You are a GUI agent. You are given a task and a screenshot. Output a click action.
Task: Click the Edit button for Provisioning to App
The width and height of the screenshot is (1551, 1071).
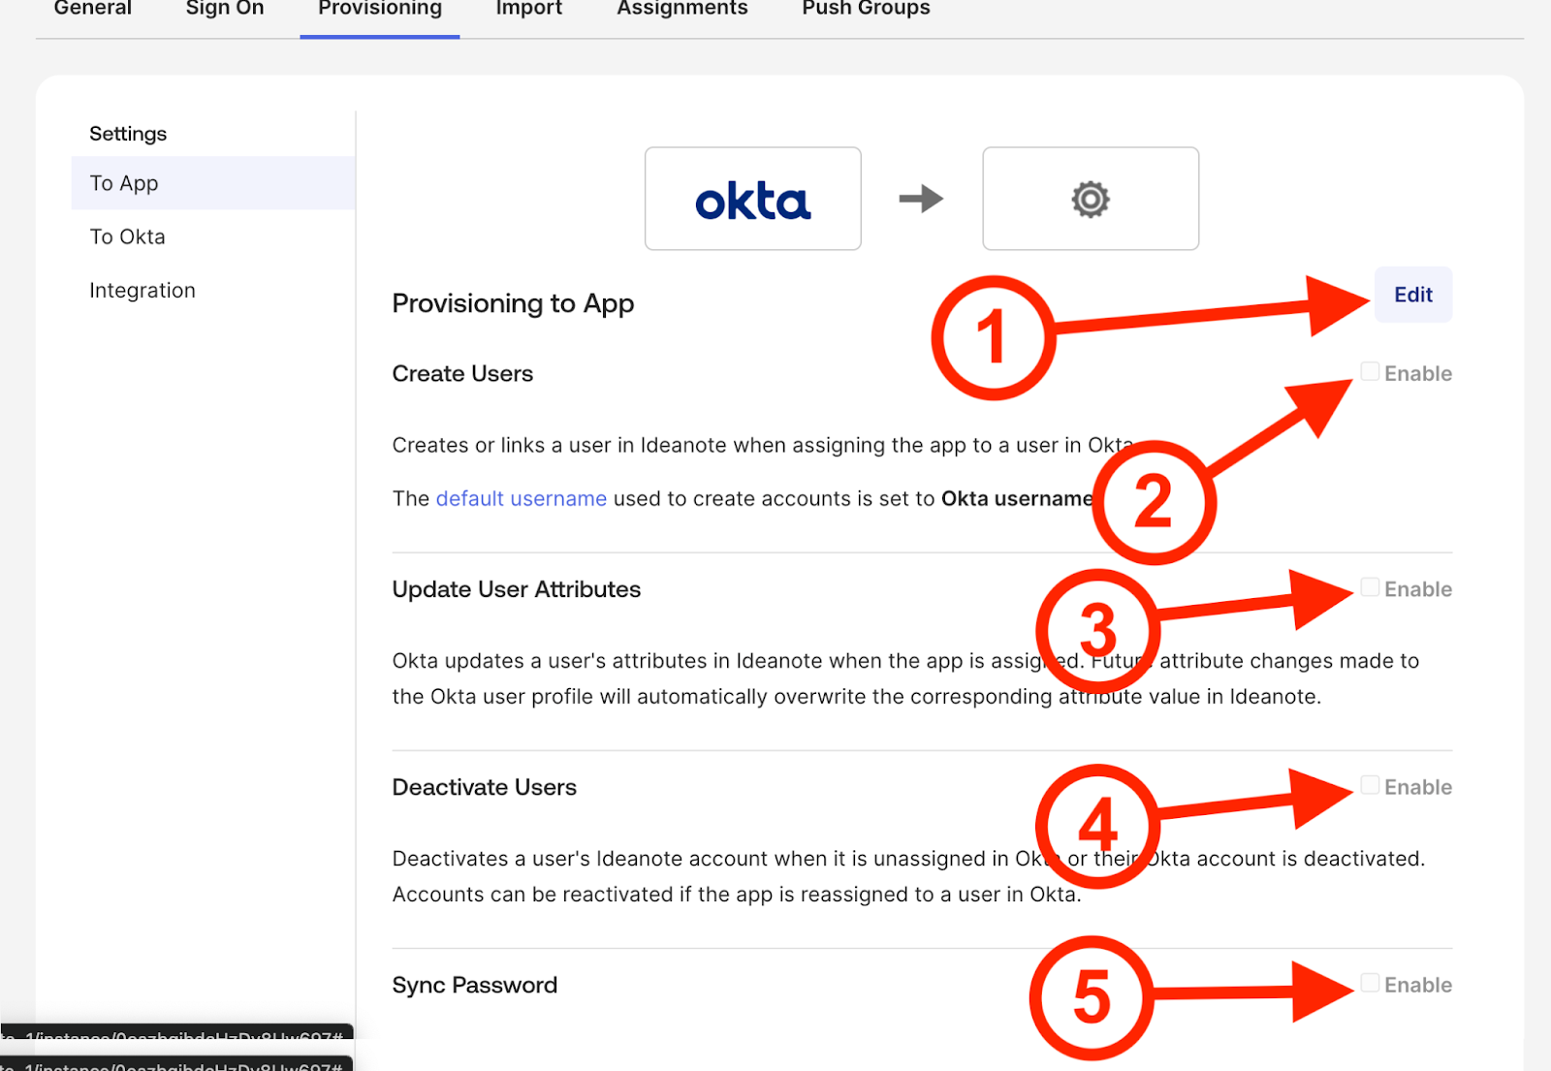(x=1412, y=295)
